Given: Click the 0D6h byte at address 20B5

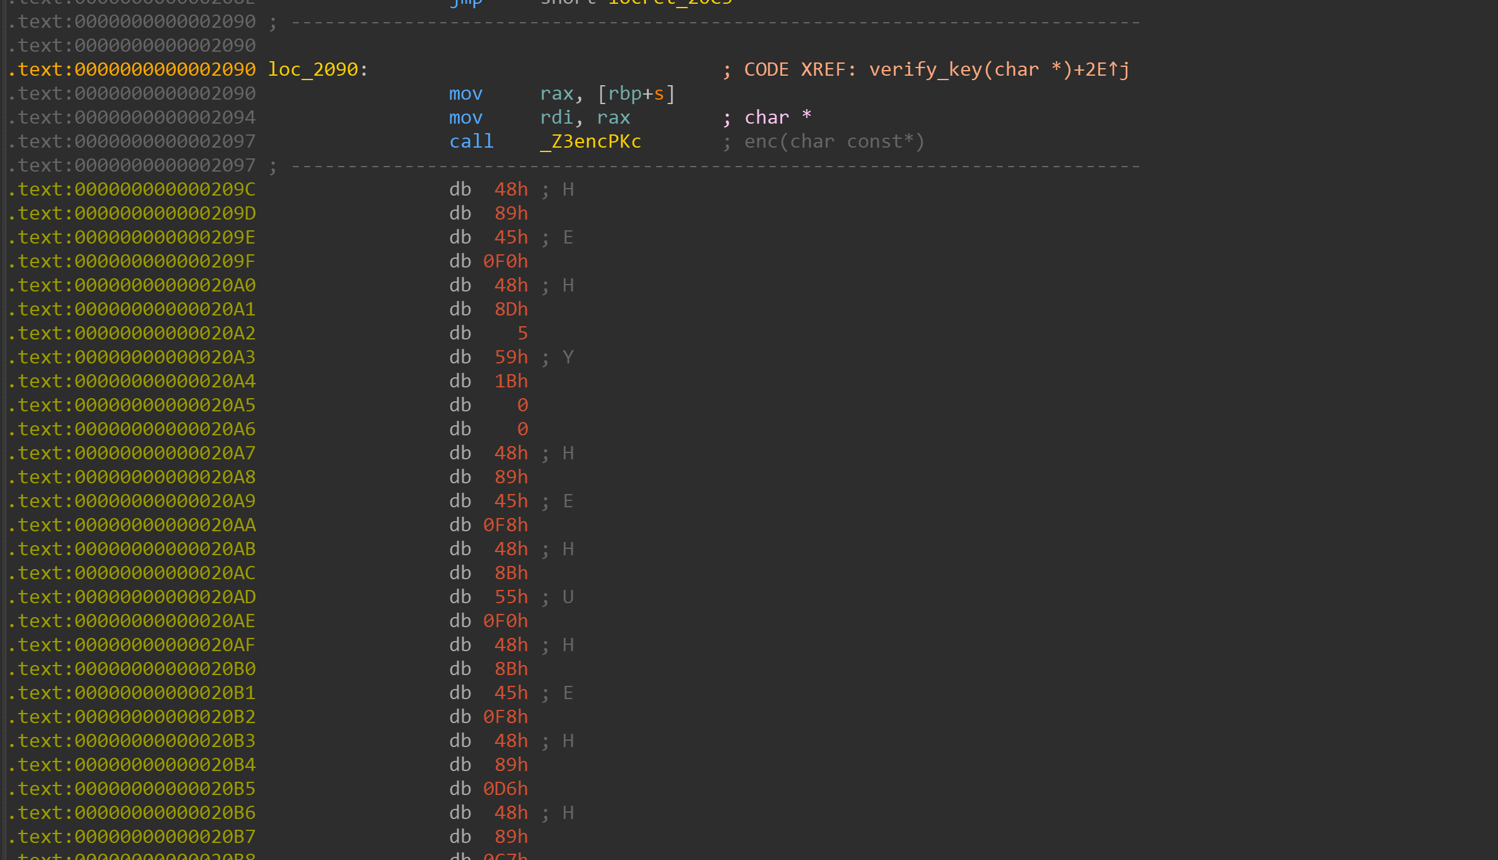Looking at the screenshot, I should (505, 789).
